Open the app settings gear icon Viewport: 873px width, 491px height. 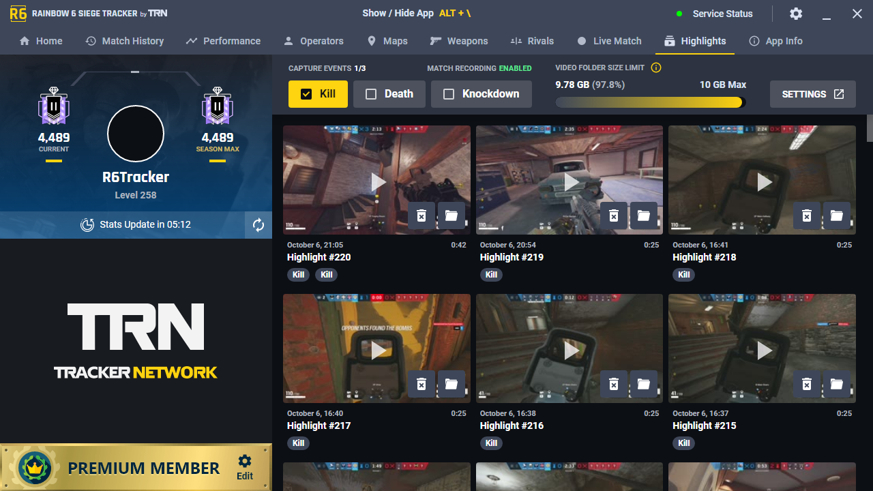pos(796,14)
